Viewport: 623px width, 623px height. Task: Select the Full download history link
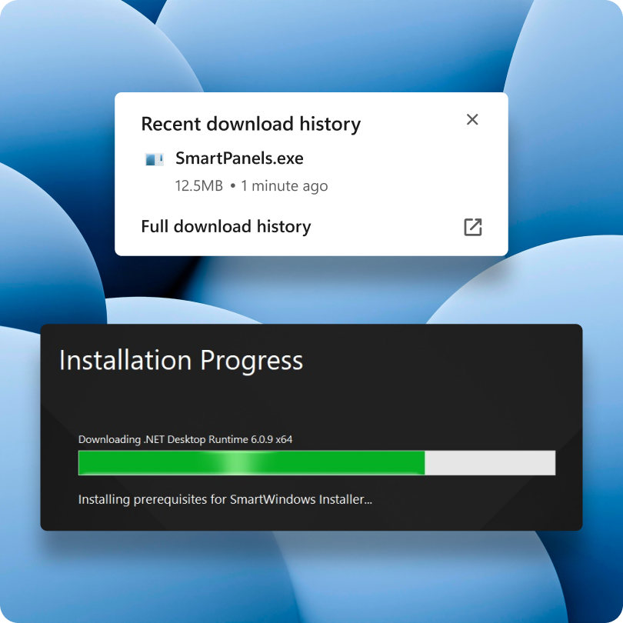point(226,226)
